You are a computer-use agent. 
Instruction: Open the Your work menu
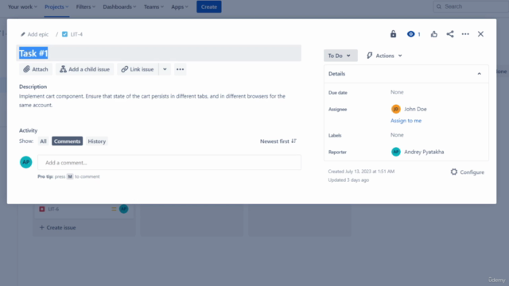click(x=22, y=7)
